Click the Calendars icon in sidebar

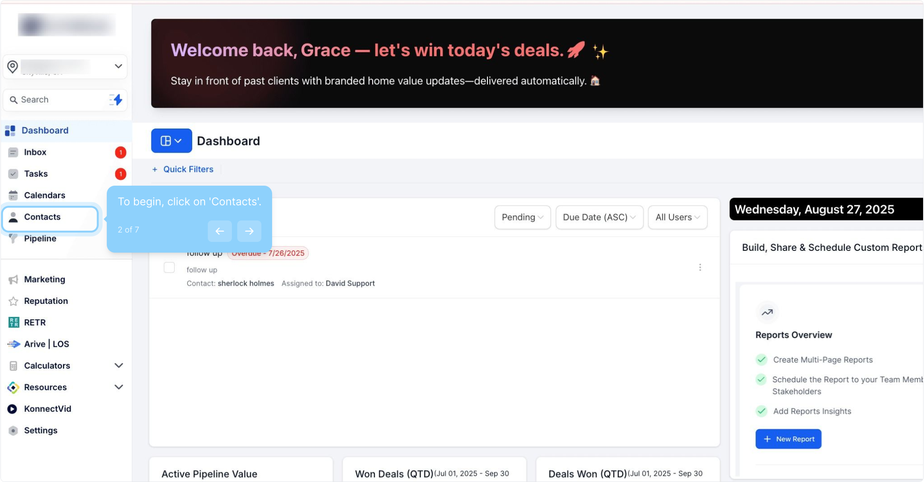13,195
